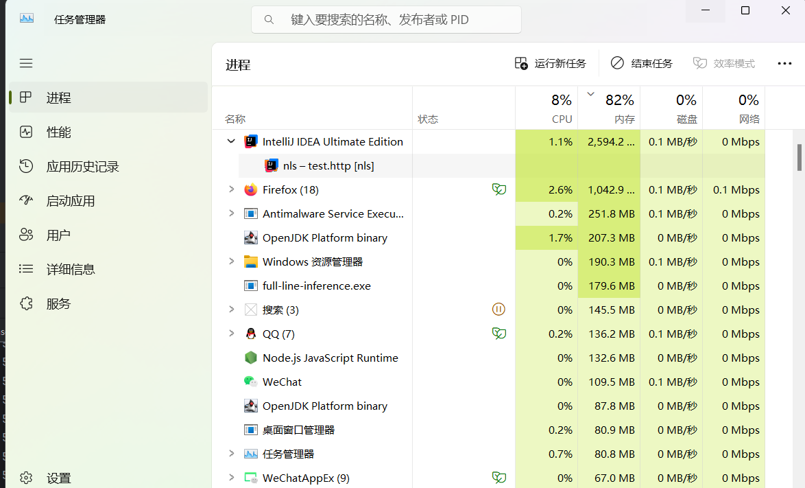
Task: Click the 任务管理器 process row icon
Action: [x=250, y=454]
